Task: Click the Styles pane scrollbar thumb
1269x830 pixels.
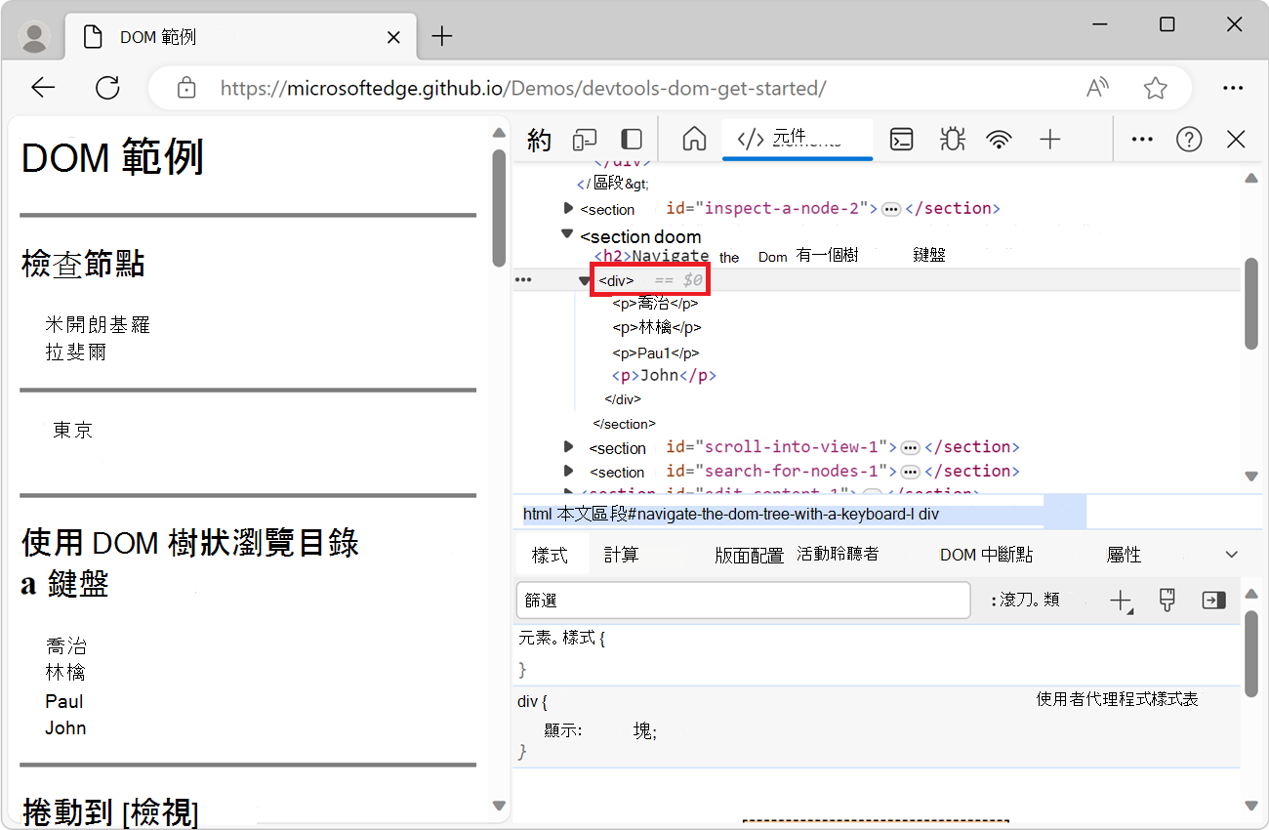Action: tap(1252, 653)
